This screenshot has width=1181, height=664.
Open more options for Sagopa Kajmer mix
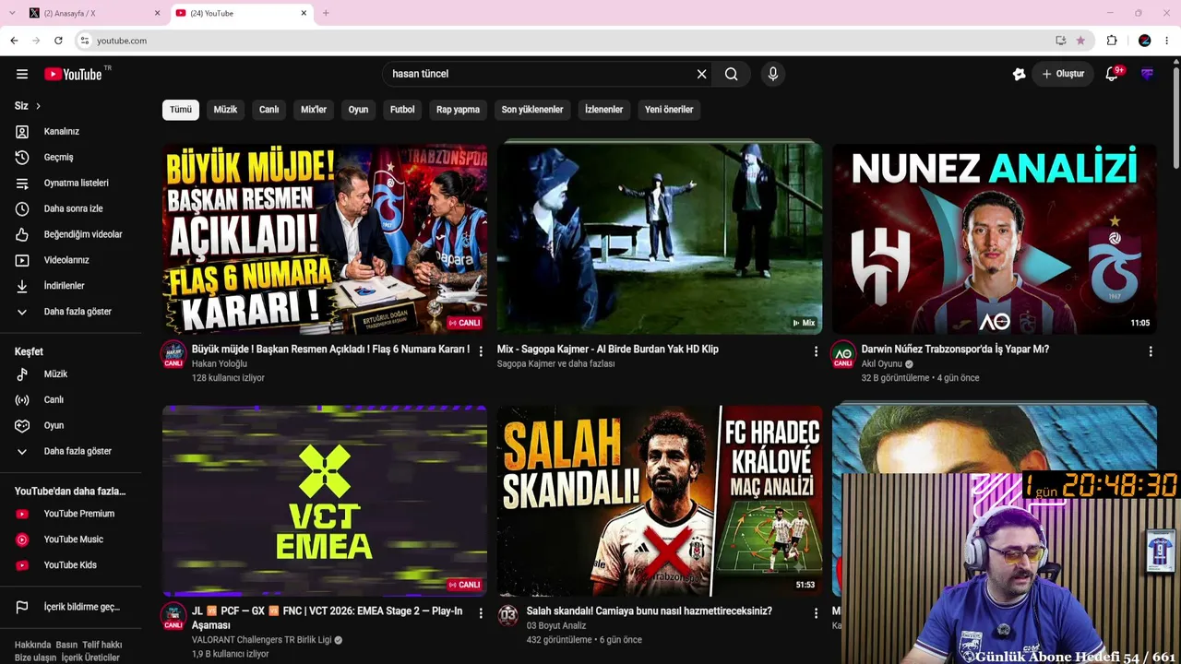click(816, 351)
